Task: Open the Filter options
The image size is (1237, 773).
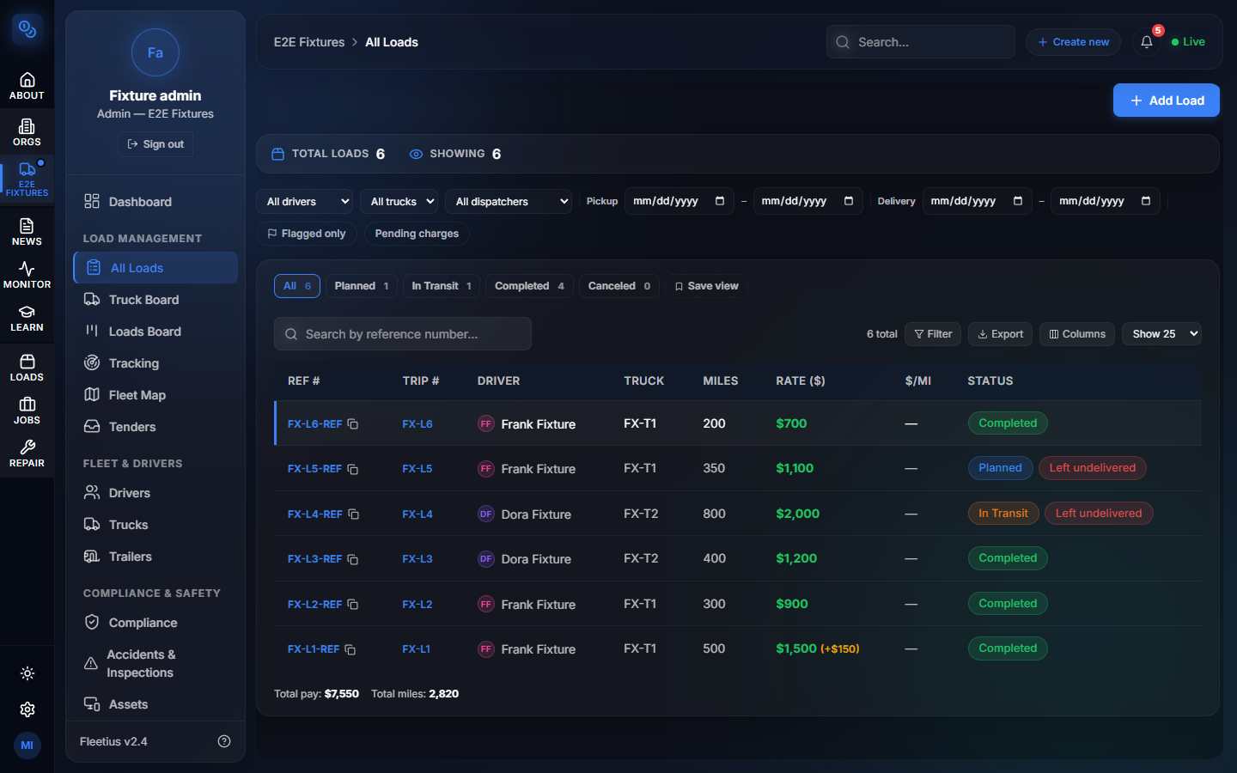Action: pyautogui.click(x=933, y=334)
